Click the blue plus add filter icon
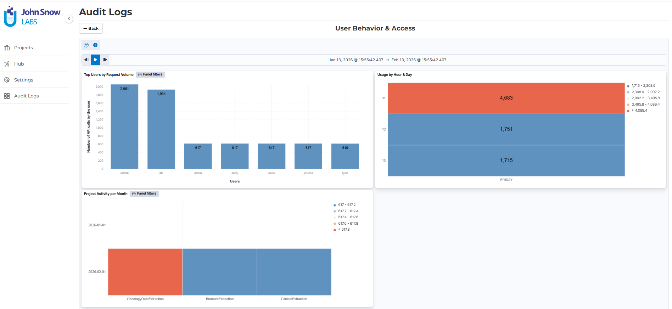Screen dimensions: 672x309 click(95, 45)
